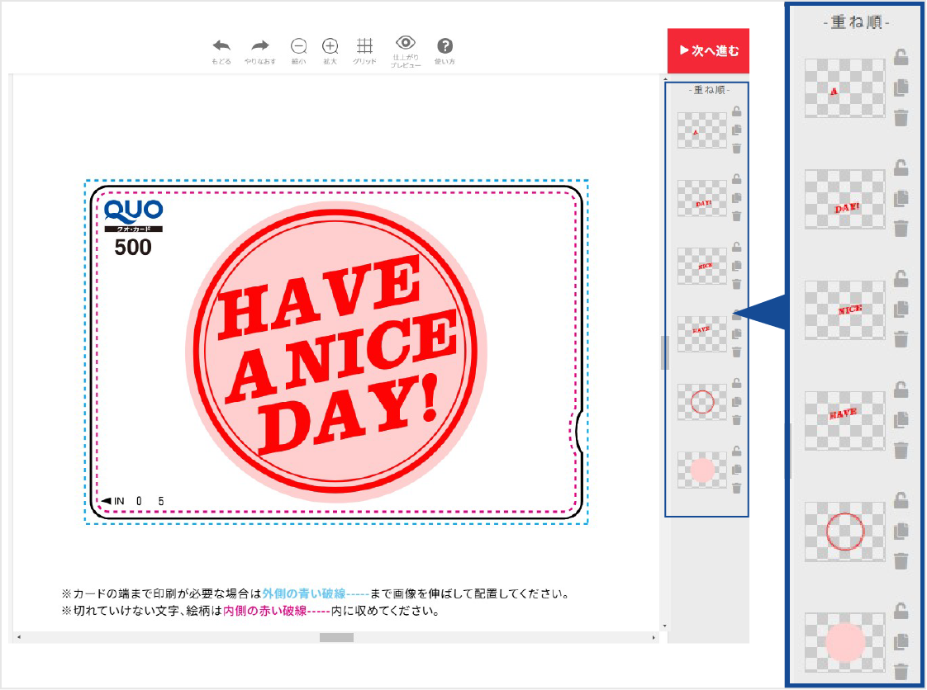Click the やりなおす redo arrow
Image resolution: width=927 pixels, height=690 pixels.
(260, 46)
